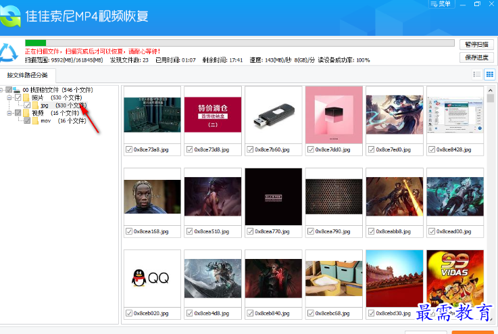Collapse the 找到的文件 root node
Image resolution: width=498 pixels, height=334 pixels.
point(1,90)
